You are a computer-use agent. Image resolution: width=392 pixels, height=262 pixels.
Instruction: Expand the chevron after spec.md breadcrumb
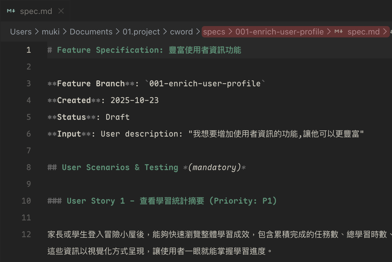click(x=385, y=32)
